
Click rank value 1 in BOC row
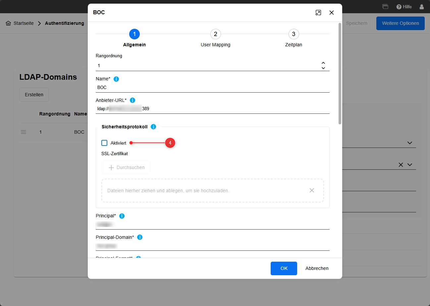click(x=40, y=132)
